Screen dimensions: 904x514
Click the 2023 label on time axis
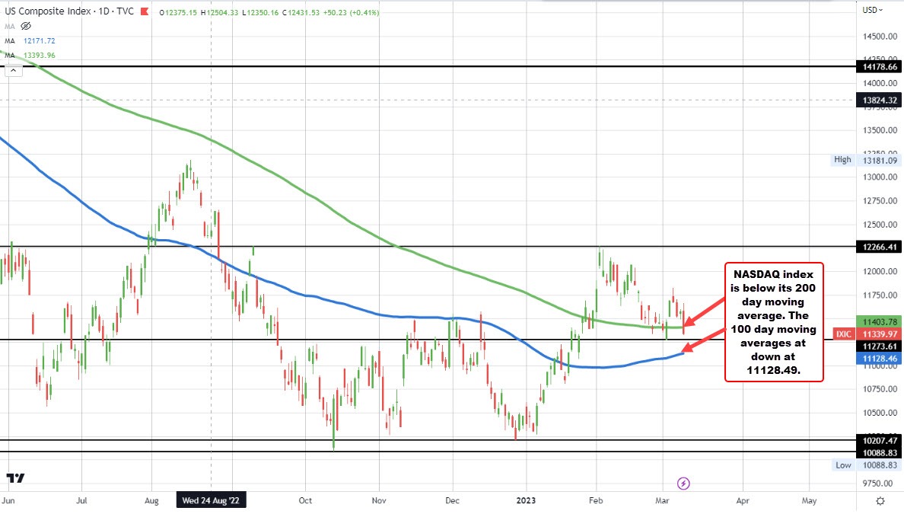point(526,500)
